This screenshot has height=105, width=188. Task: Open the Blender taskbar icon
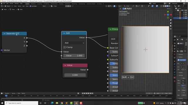tap(76, 103)
